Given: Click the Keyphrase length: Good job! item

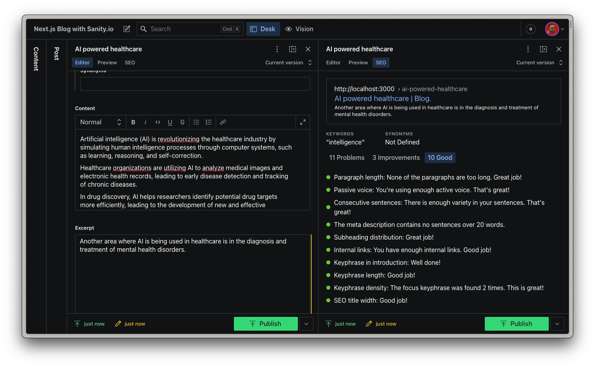Looking at the screenshot, I should tap(374, 275).
